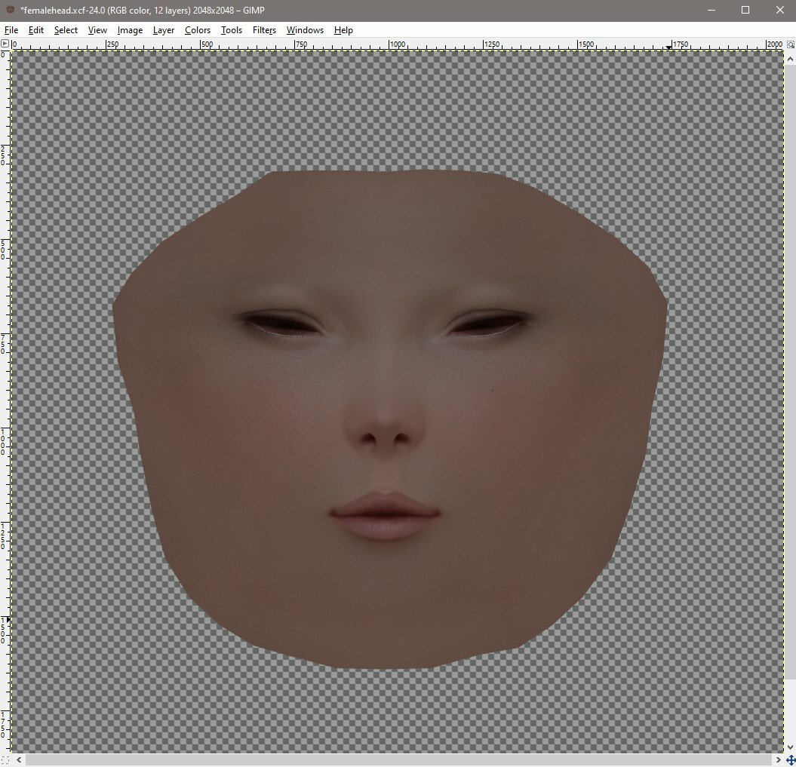Open the Colors menu
The image size is (796, 767).
click(x=198, y=30)
